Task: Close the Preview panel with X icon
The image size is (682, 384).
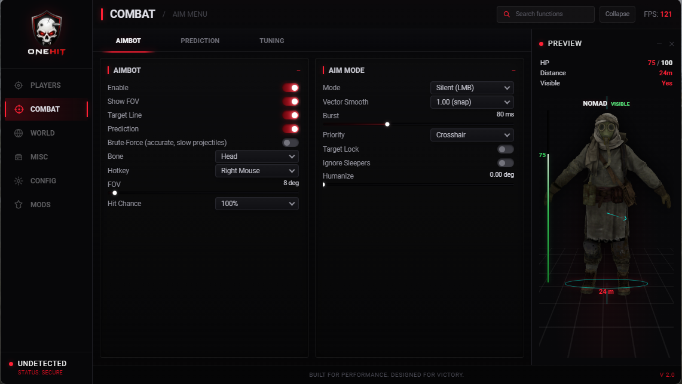Action: (x=672, y=44)
